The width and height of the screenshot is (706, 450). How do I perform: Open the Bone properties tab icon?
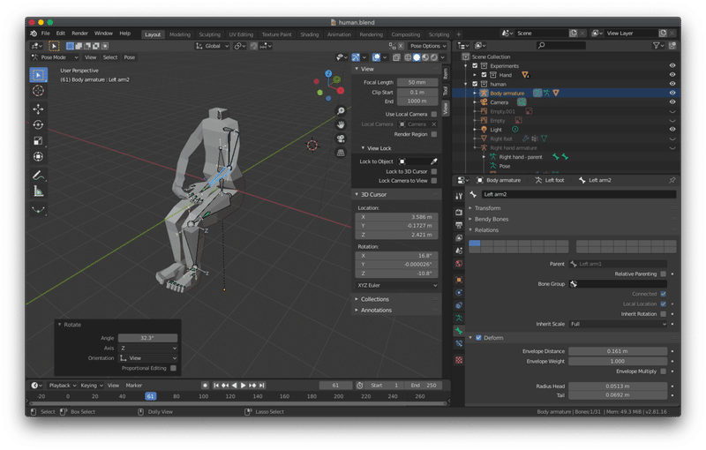tap(459, 331)
